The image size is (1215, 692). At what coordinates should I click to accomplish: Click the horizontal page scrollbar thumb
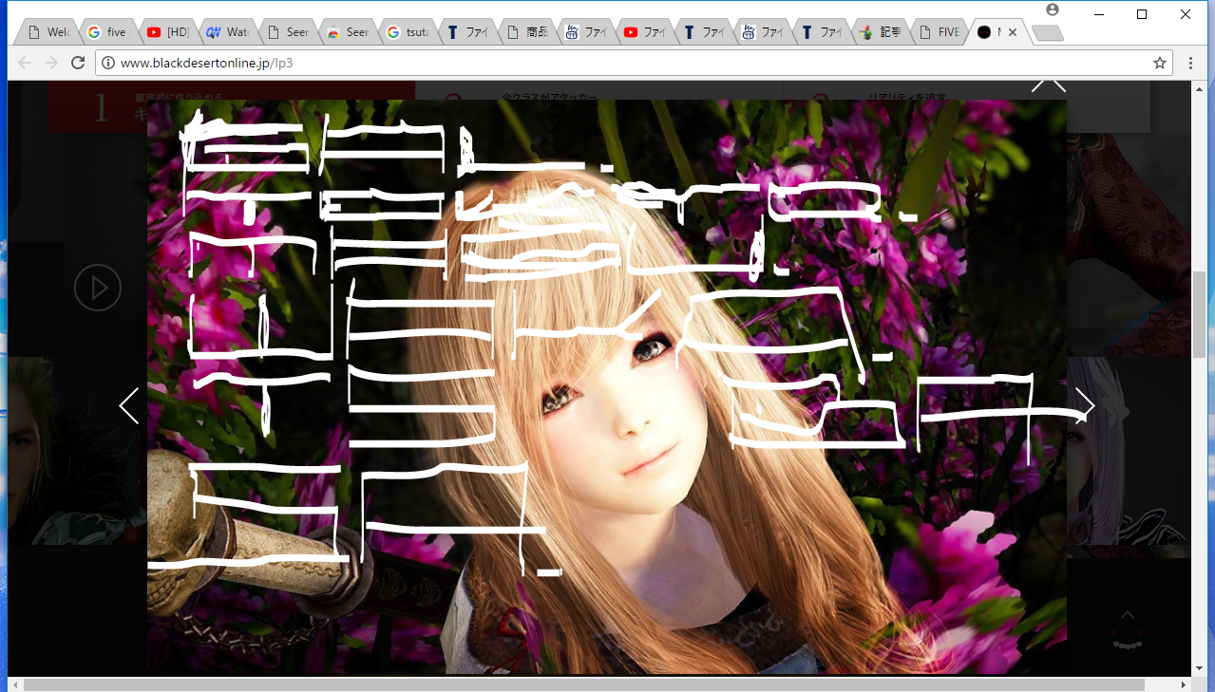pos(584,684)
